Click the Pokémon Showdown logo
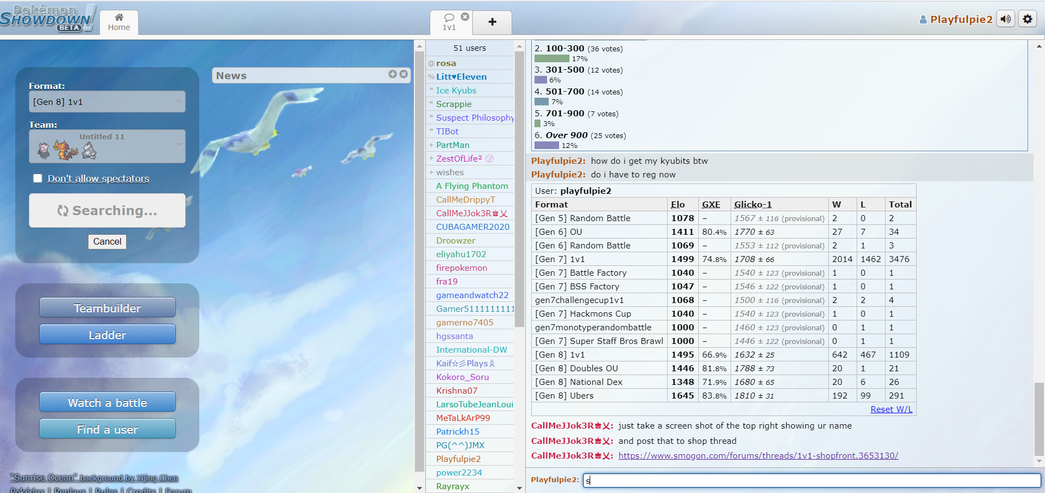This screenshot has width=1045, height=493. point(48,18)
